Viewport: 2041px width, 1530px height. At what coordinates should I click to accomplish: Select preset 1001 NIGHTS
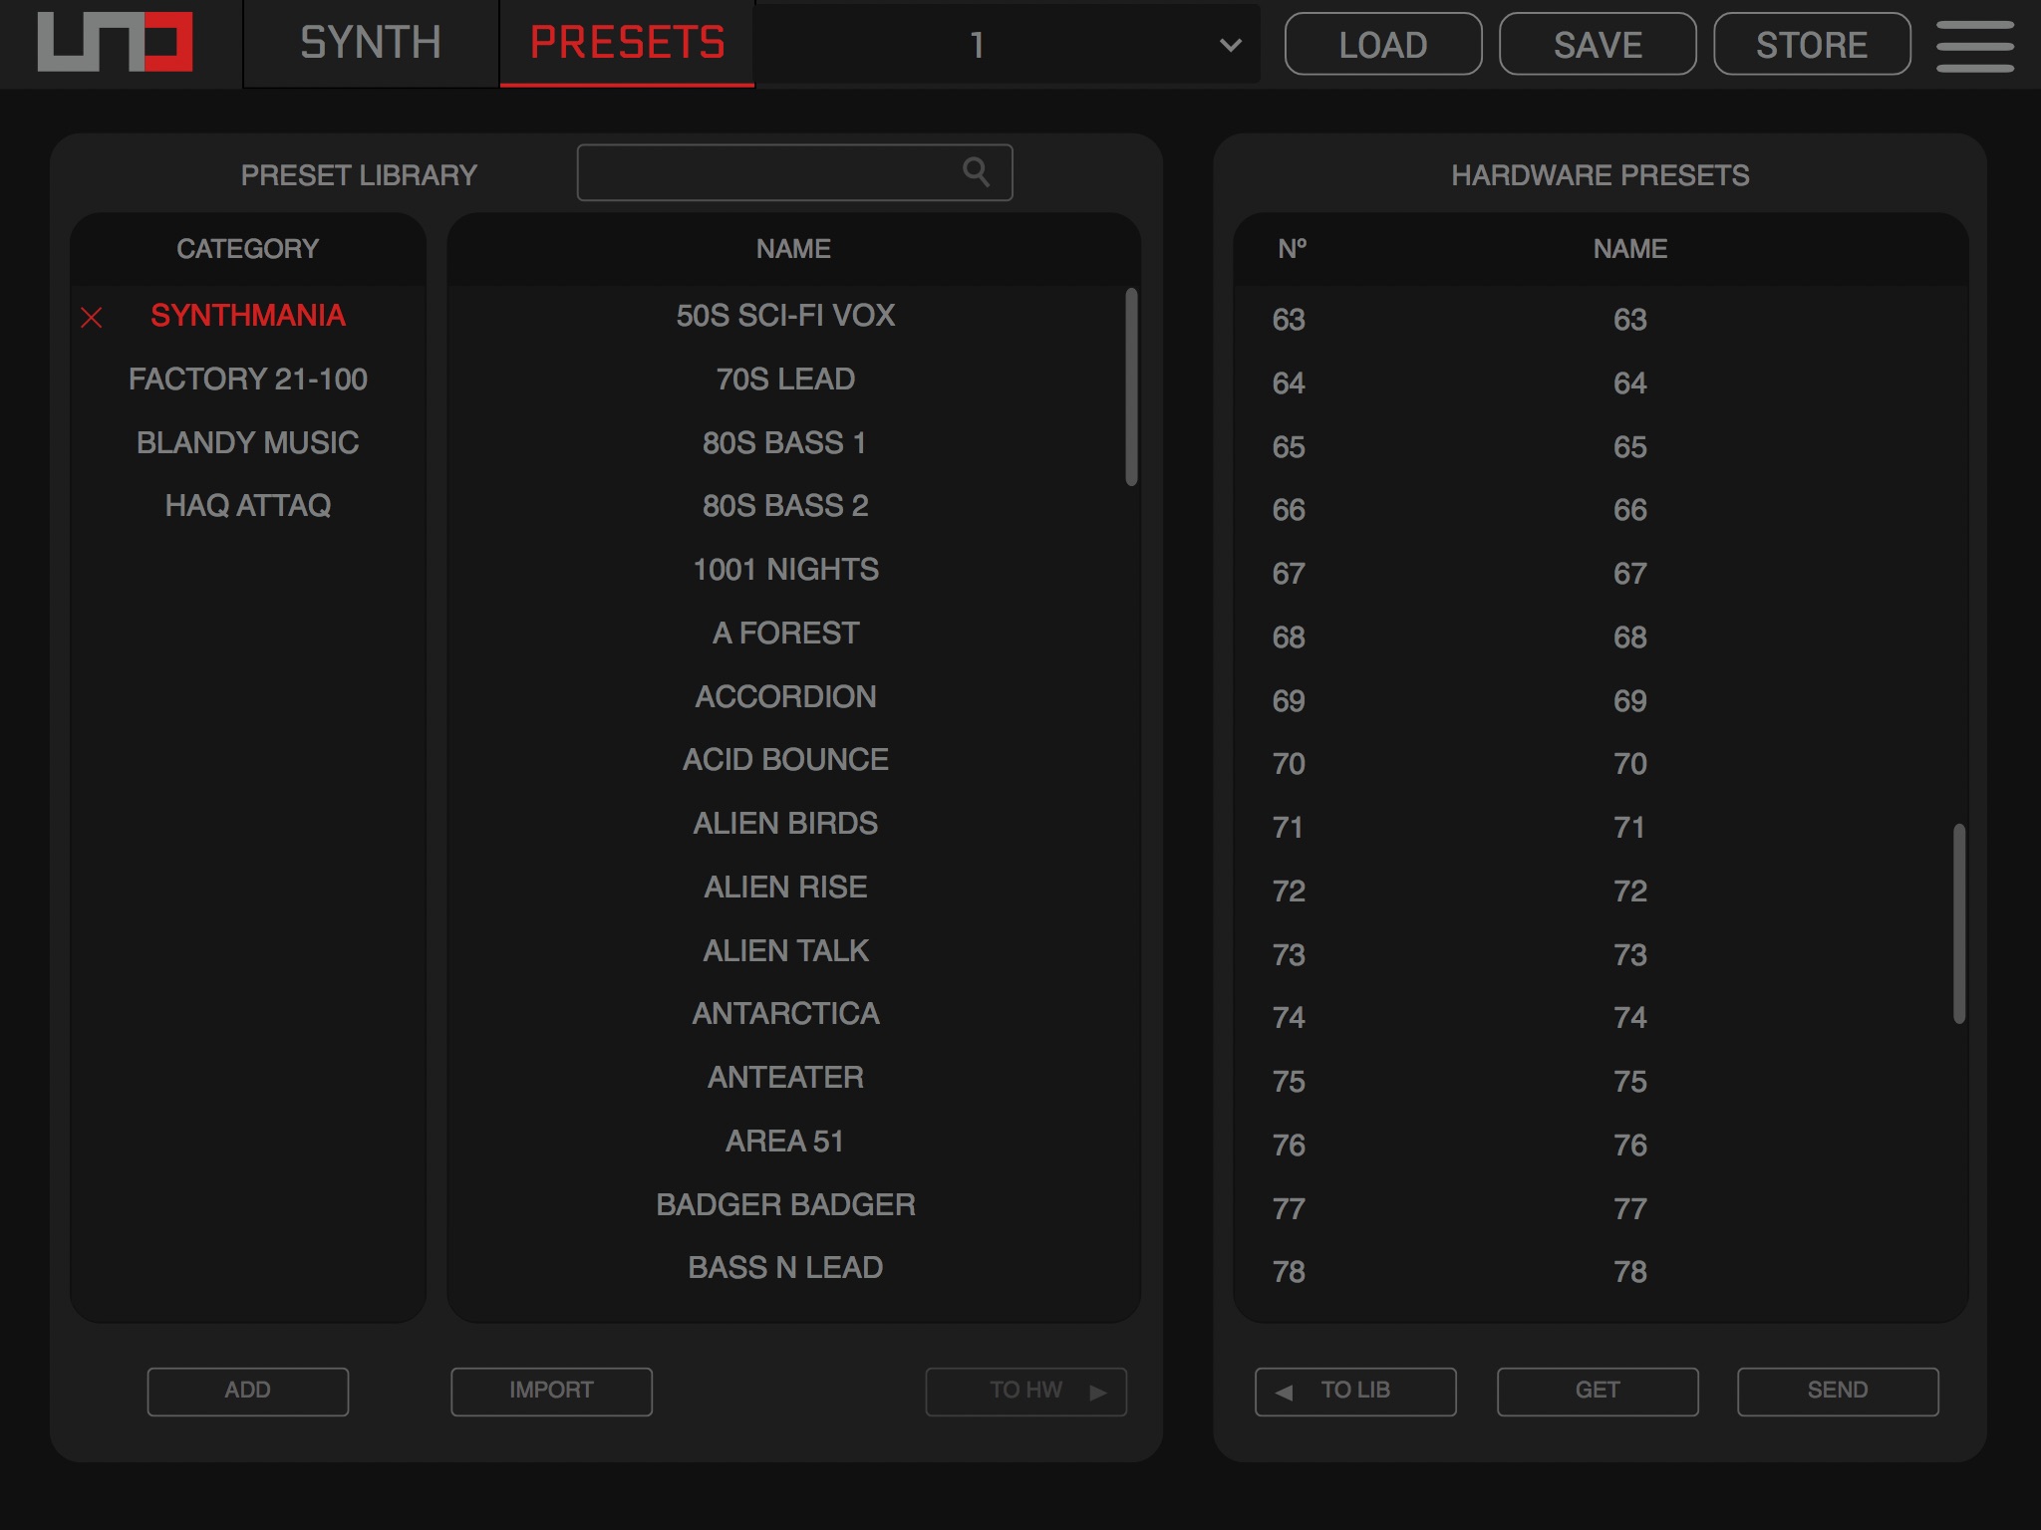pos(785,570)
